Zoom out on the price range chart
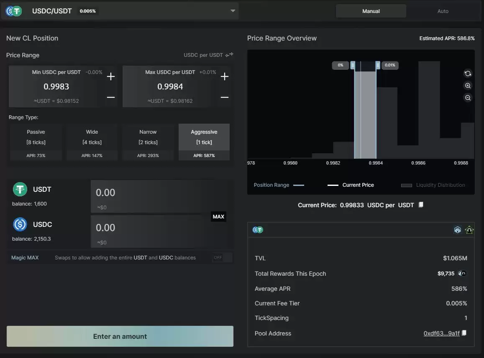Screen dimensions: 484x358 [x=468, y=98]
